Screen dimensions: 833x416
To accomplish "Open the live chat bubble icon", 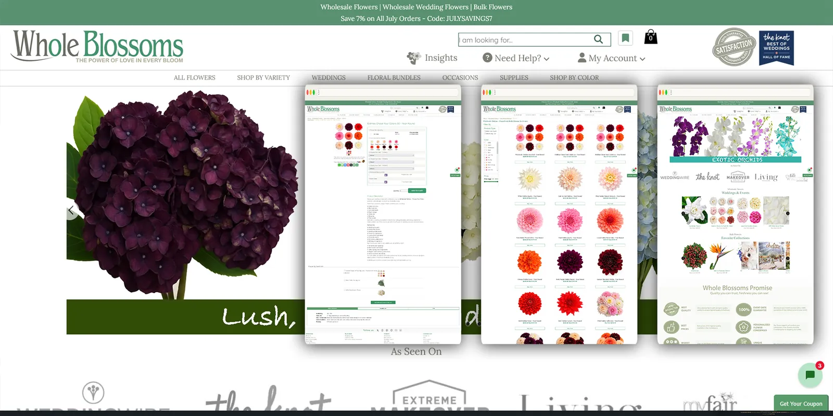I will click(x=810, y=375).
